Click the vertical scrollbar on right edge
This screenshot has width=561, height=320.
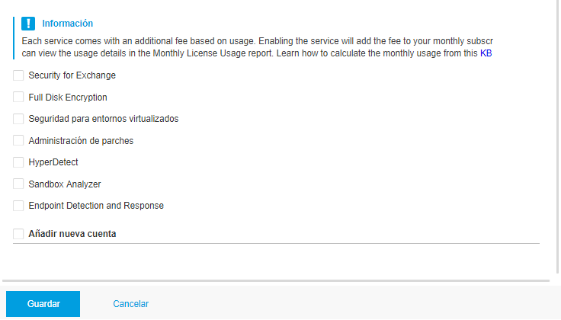pyautogui.click(x=557, y=136)
